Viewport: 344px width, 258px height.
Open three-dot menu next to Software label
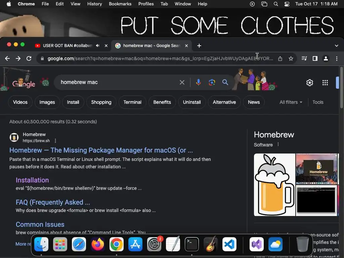tap(278, 144)
